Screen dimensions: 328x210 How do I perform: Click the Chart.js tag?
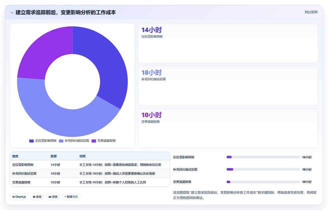click(x=19, y=197)
